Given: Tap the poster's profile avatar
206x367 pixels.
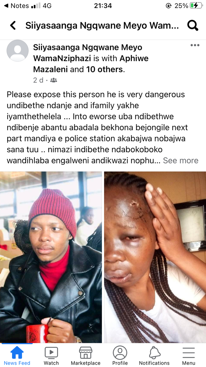Looking at the screenshot, I should click(x=17, y=51).
